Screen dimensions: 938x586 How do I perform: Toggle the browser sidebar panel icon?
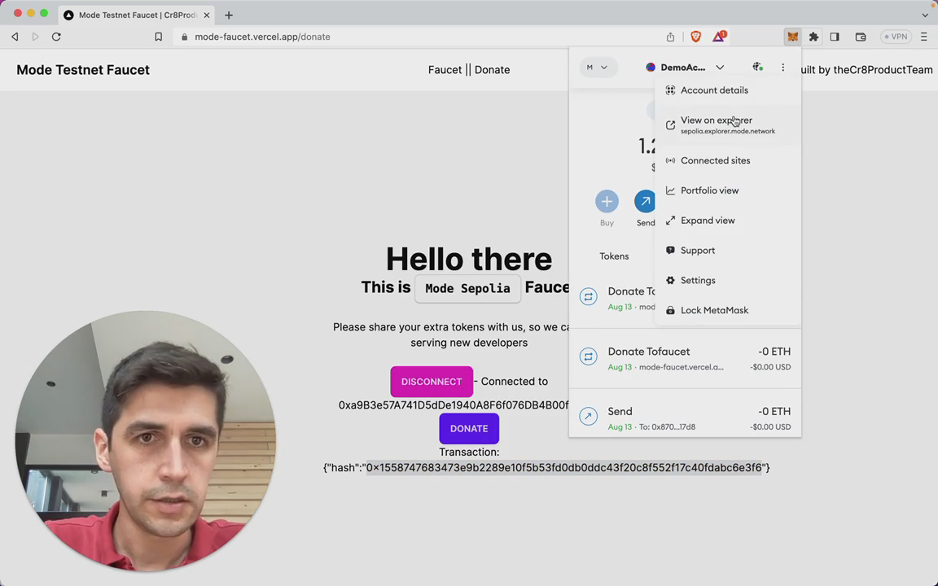coord(835,37)
